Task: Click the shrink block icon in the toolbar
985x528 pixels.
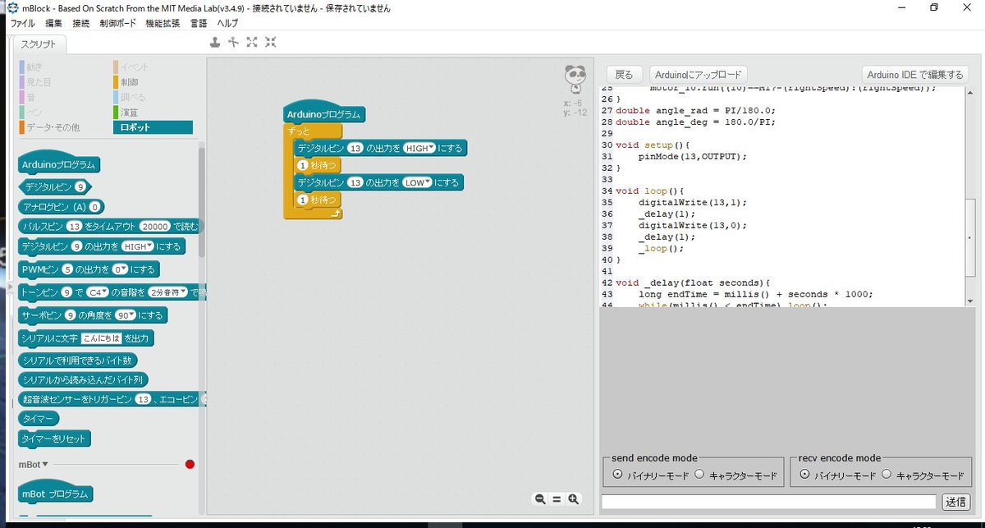Action: (x=270, y=42)
